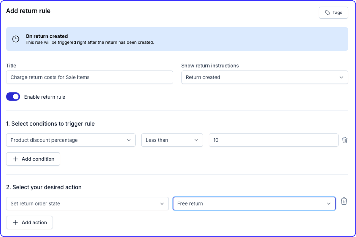Click the tag icon inside the Tags button
Image resolution: width=356 pixels, height=237 pixels.
[328, 12]
